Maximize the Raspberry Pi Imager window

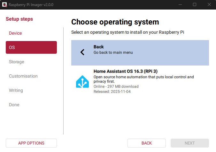pos(195,4)
